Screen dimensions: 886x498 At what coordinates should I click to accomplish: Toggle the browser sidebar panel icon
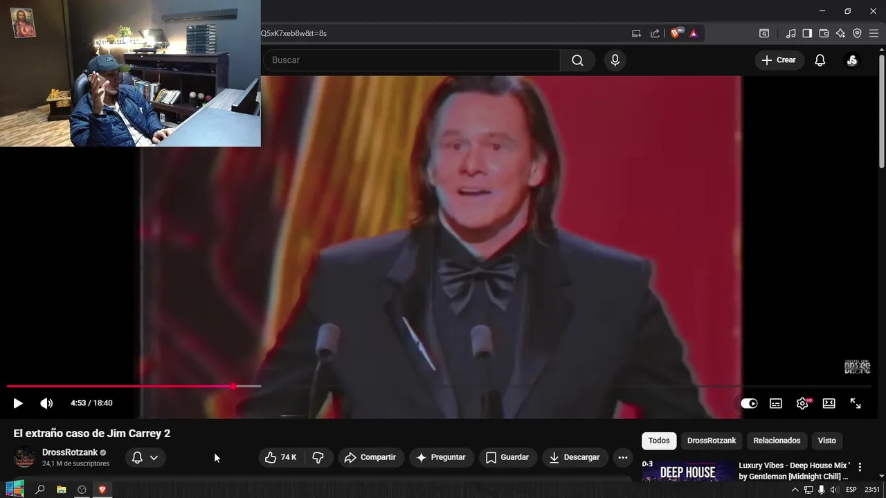(807, 33)
